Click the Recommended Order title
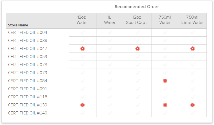The width and height of the screenshot is (214, 125). [x=137, y=7]
